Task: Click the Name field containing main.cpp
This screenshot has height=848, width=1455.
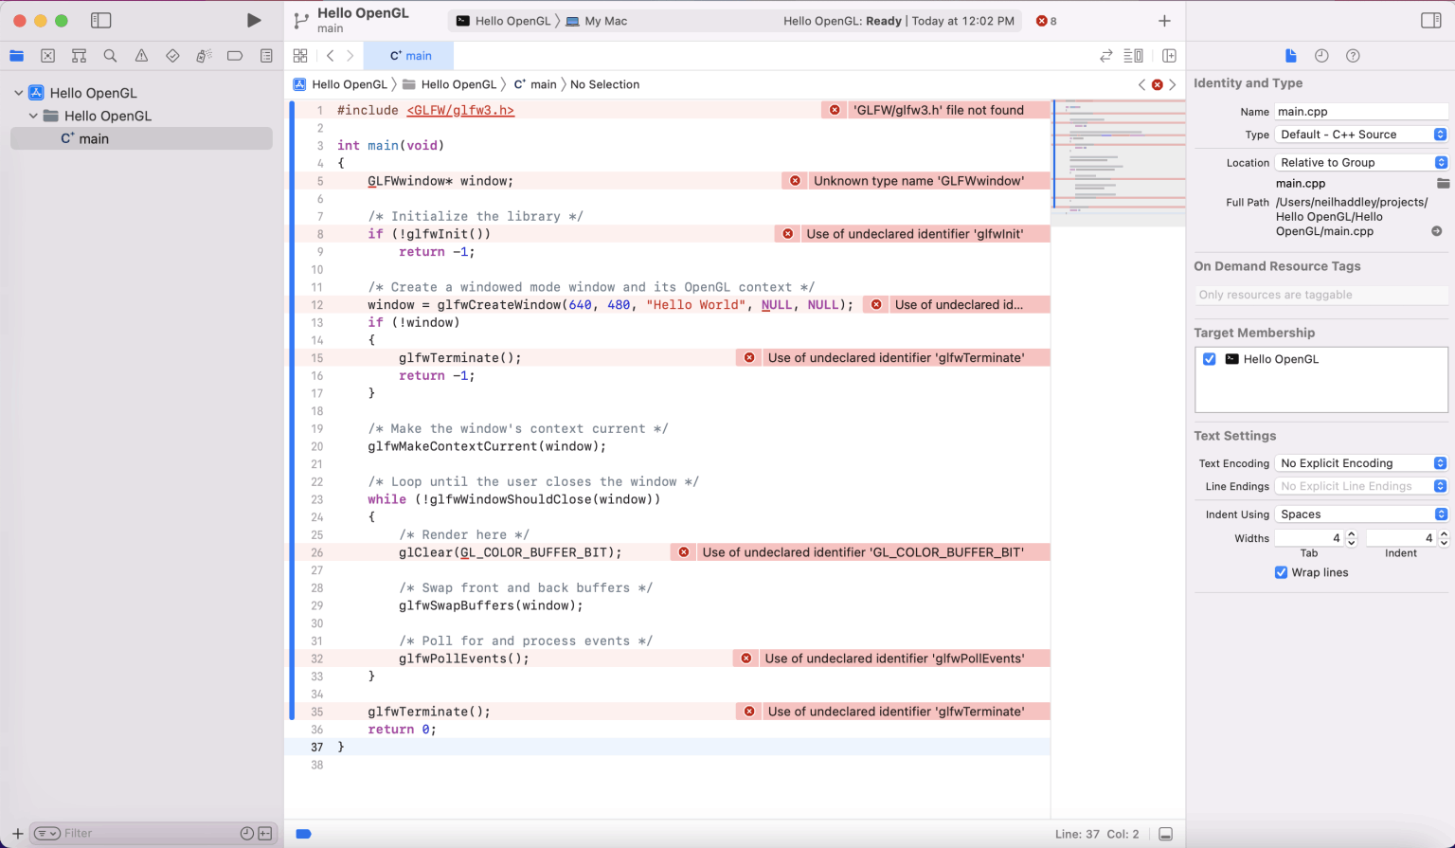Action: coord(1360,112)
